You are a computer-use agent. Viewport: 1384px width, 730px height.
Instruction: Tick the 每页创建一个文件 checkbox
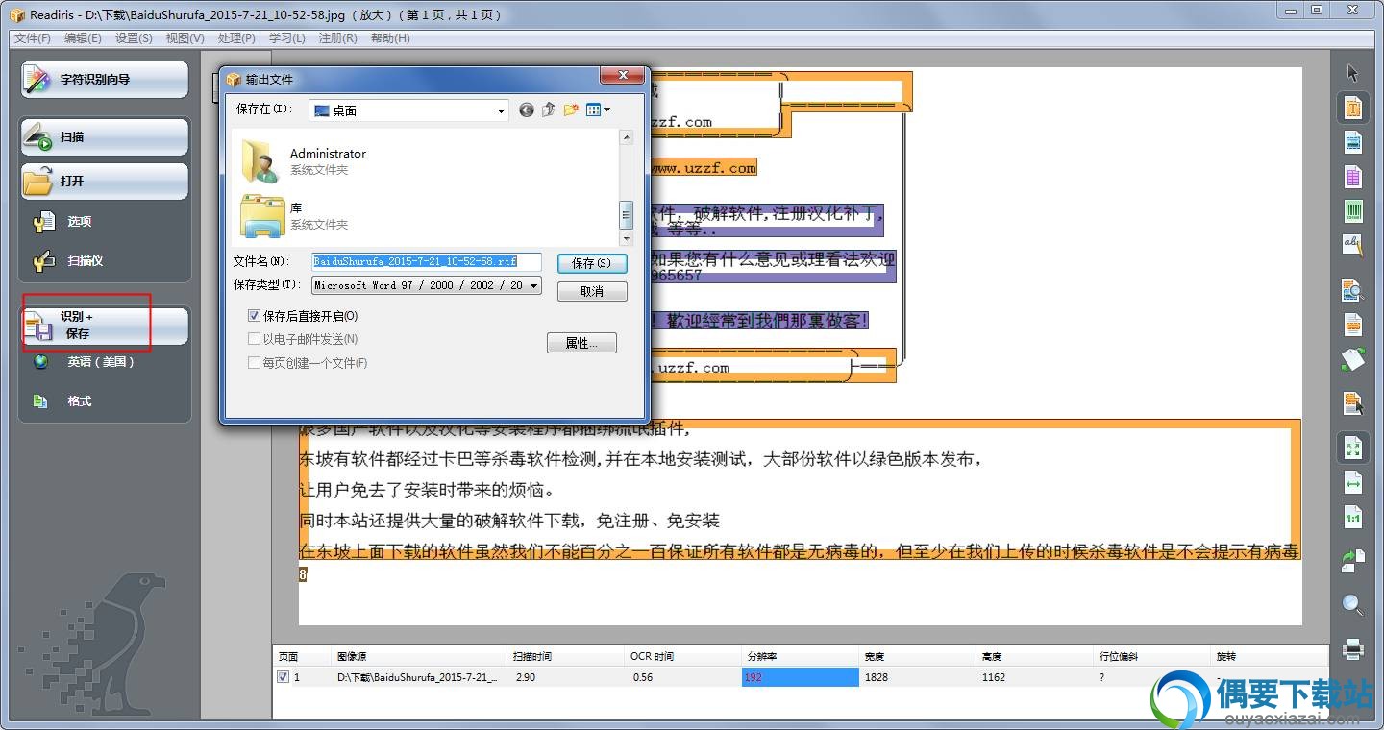(254, 363)
